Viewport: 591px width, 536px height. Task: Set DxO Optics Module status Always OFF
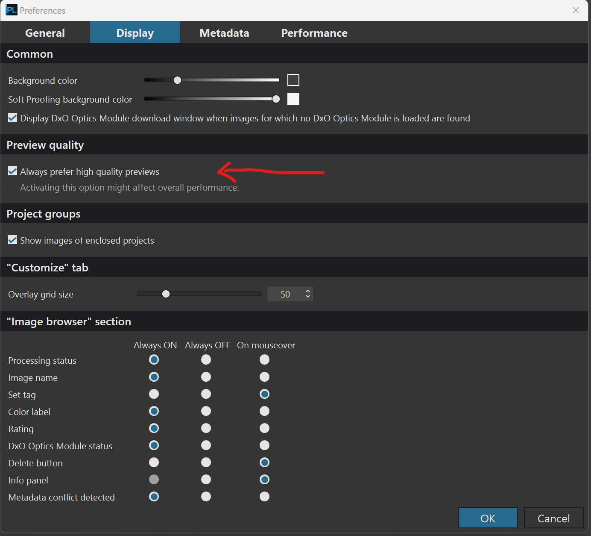[206, 445]
